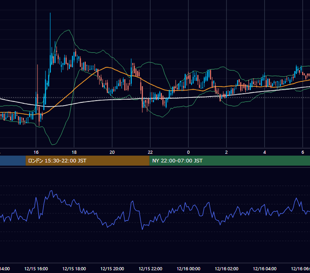Click the 6 hour label on chart axis
The image size is (310, 273).
303,152
